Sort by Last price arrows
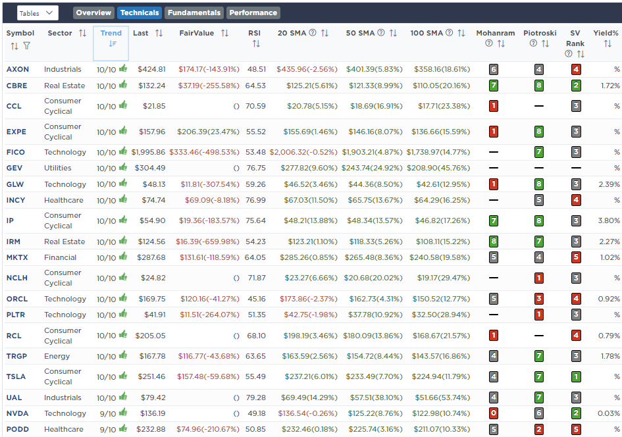The image size is (622, 437). tap(159, 33)
